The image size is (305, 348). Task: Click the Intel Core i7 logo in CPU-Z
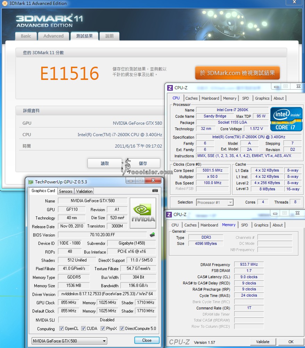[286, 119]
